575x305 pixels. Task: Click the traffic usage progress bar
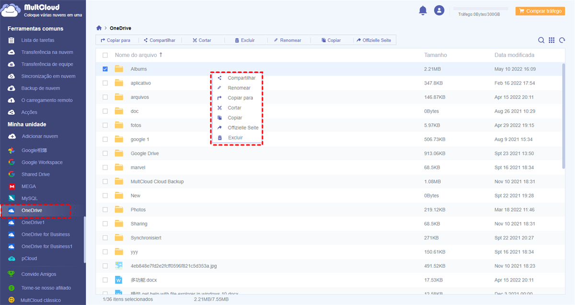[481, 9]
